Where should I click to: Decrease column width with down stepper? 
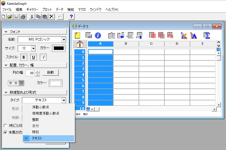[37, 75]
